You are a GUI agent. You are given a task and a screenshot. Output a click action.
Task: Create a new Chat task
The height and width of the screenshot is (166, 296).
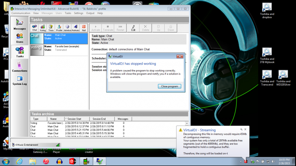coord(34,28)
